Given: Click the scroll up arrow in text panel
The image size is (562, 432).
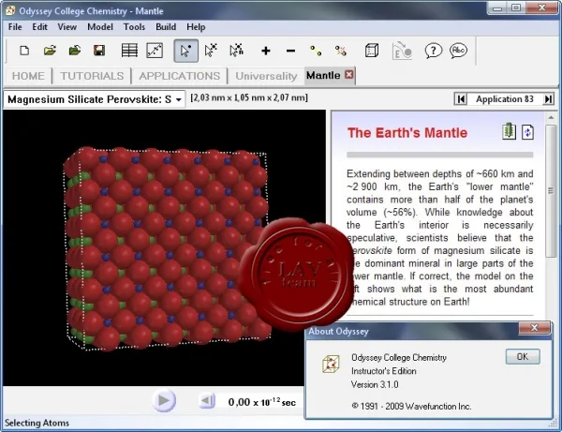Looking at the screenshot, I should point(551,117).
